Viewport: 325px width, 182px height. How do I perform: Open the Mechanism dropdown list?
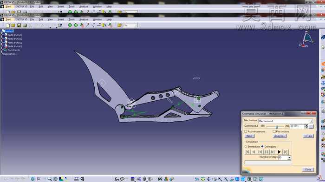point(311,121)
